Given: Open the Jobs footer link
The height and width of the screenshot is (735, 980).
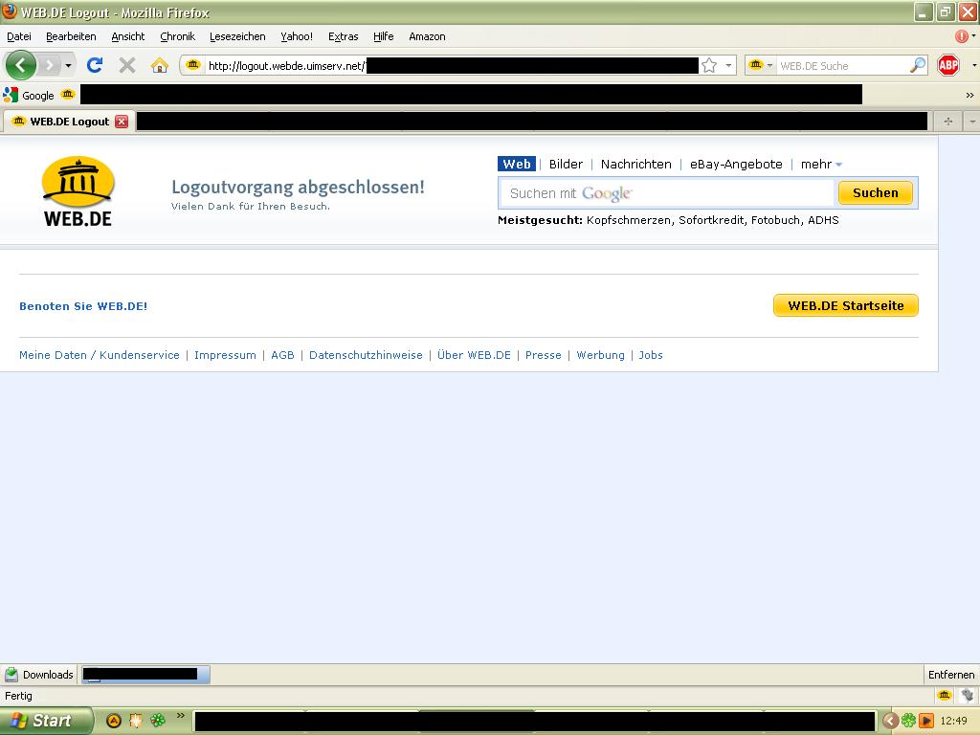Looking at the screenshot, I should pyautogui.click(x=651, y=355).
